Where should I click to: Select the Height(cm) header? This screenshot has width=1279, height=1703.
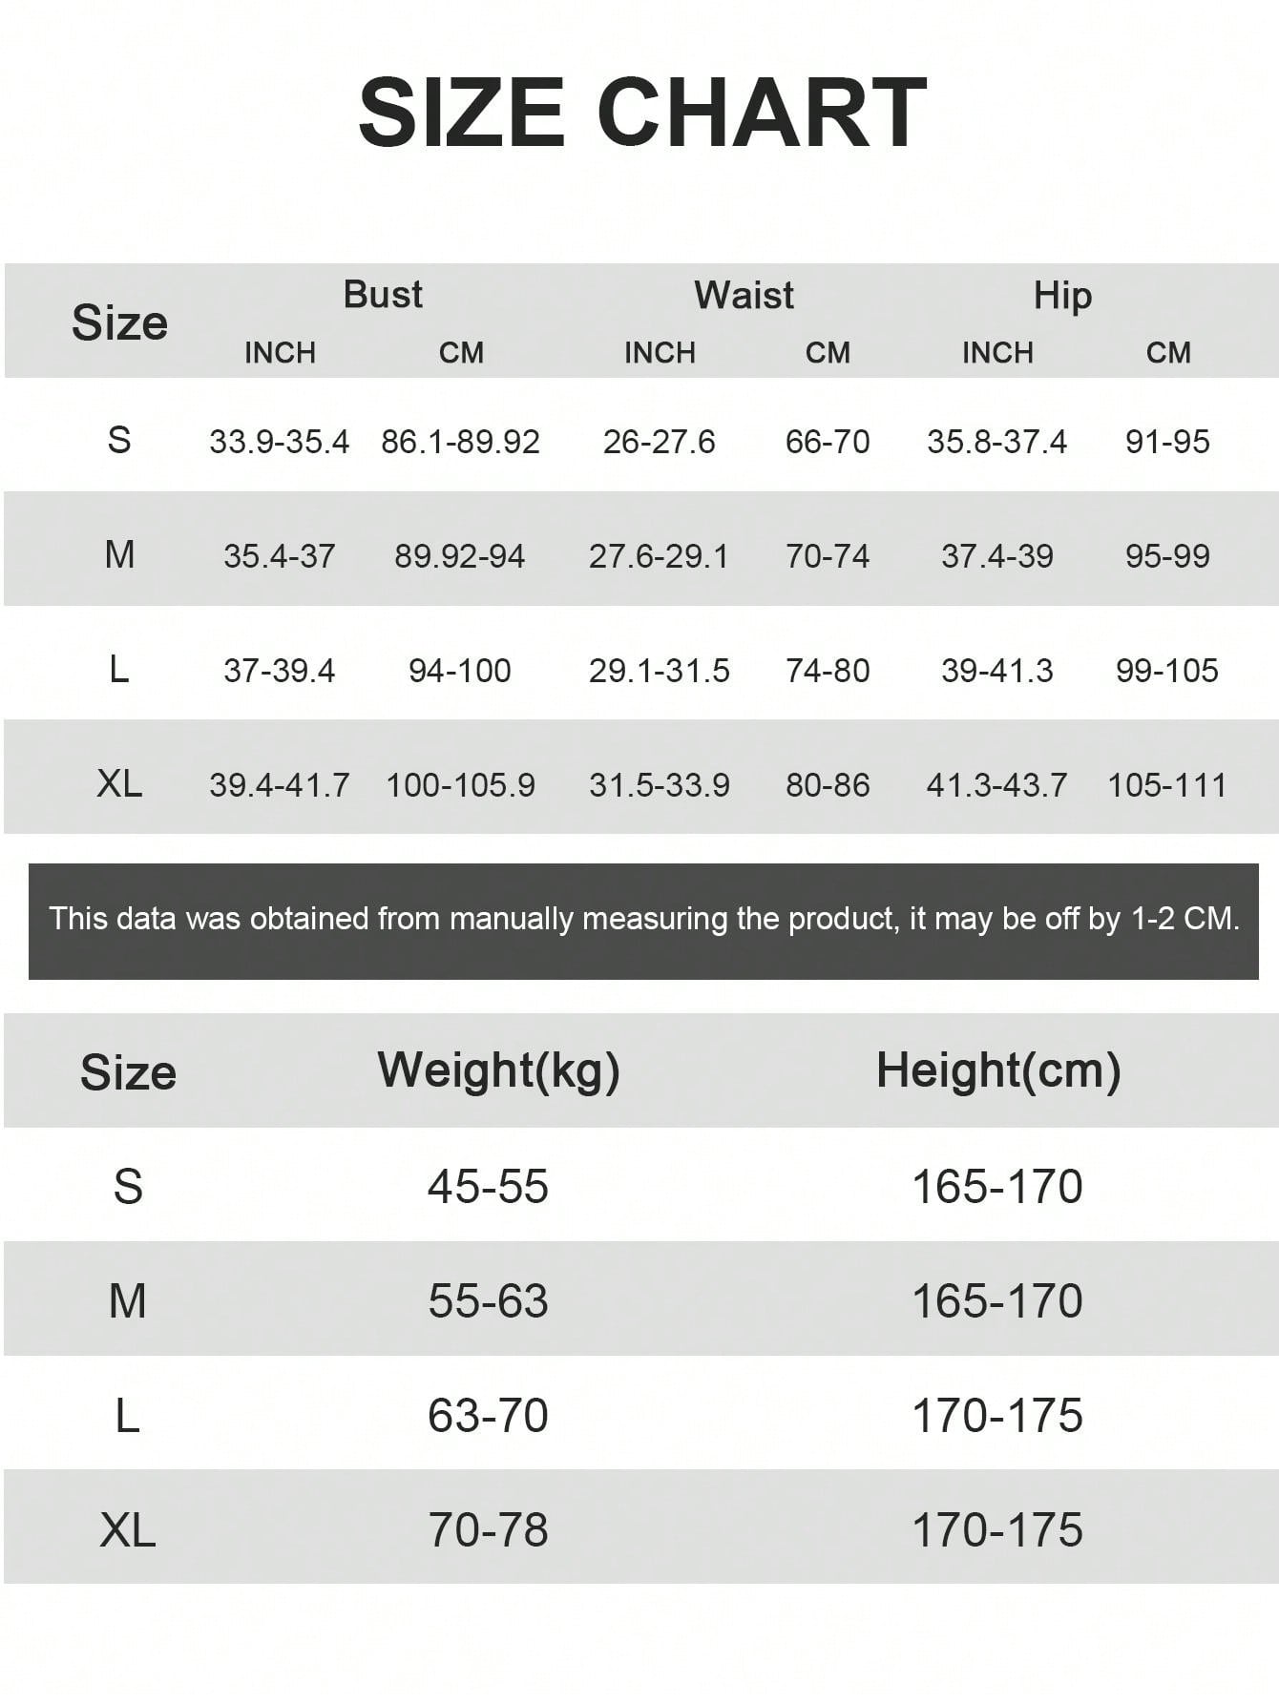[x=998, y=1070]
